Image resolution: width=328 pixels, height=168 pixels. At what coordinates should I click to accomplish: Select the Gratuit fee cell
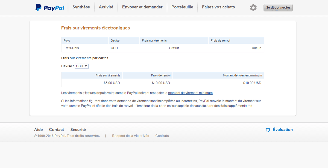pos(174,48)
